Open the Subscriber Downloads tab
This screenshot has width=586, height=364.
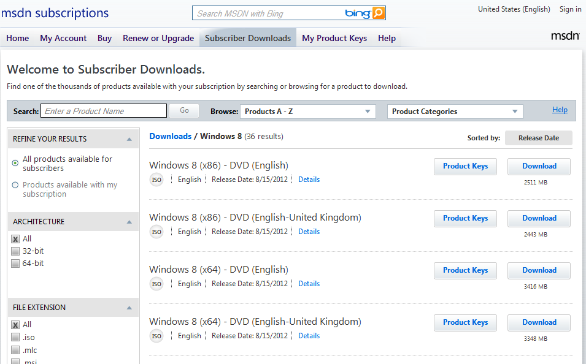248,38
